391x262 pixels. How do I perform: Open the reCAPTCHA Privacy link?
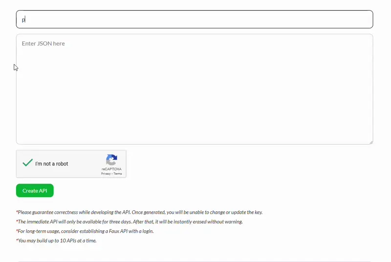coord(106,174)
